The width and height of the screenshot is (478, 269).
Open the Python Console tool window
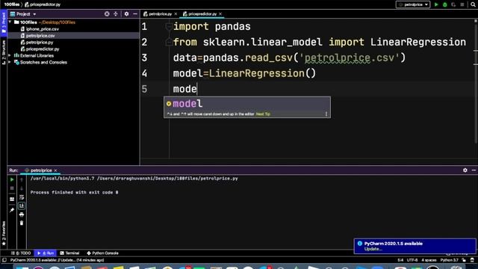pyautogui.click(x=102, y=253)
